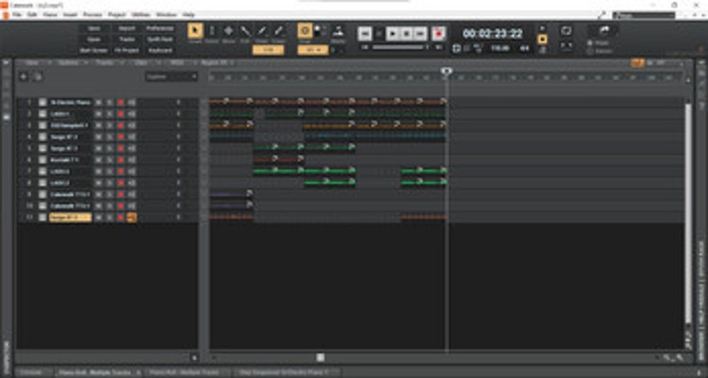The image size is (708, 378).
Task: Click the screenset icon in the control bar
Action: tap(566, 31)
